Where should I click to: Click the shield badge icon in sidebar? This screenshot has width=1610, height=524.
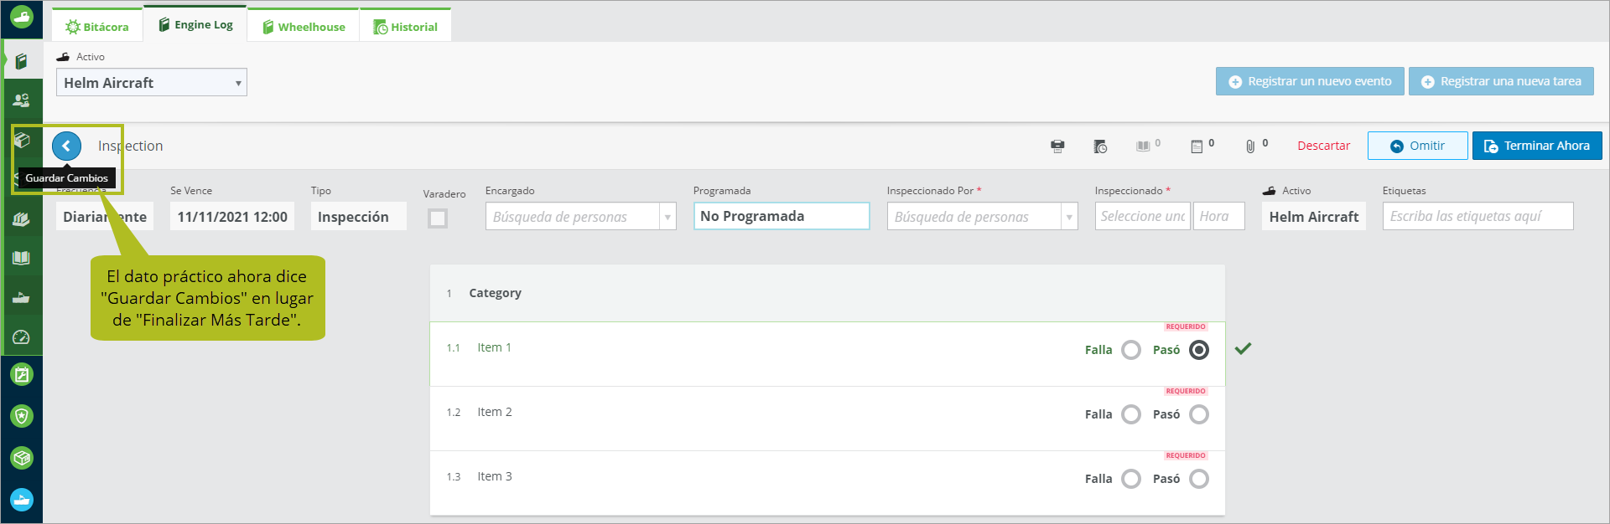pos(22,416)
